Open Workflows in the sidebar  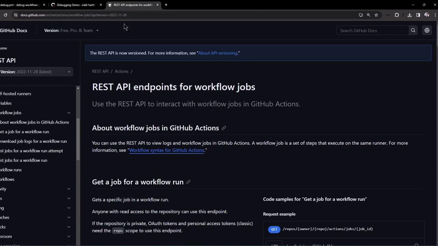(7, 179)
